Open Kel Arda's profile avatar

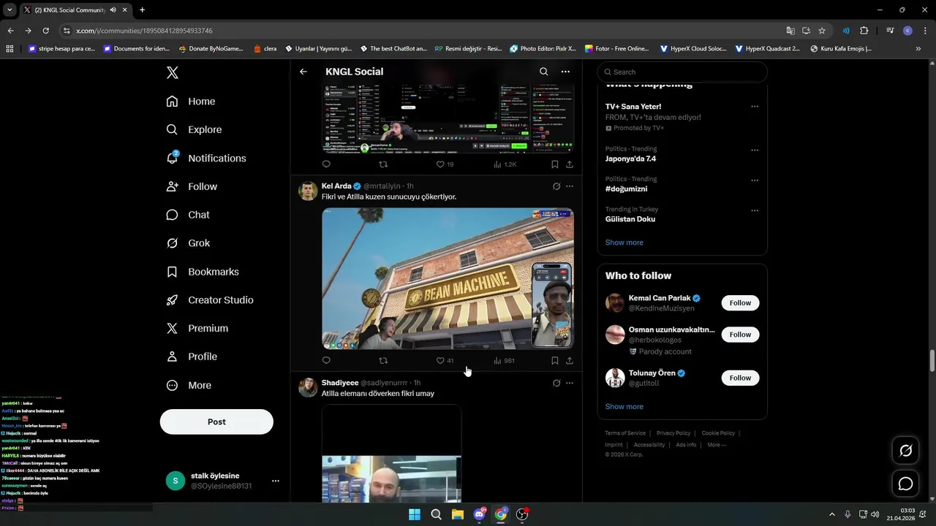pyautogui.click(x=308, y=191)
